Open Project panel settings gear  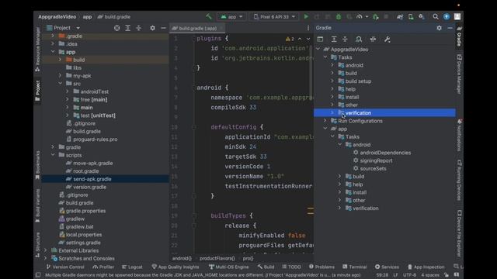tap(152, 28)
